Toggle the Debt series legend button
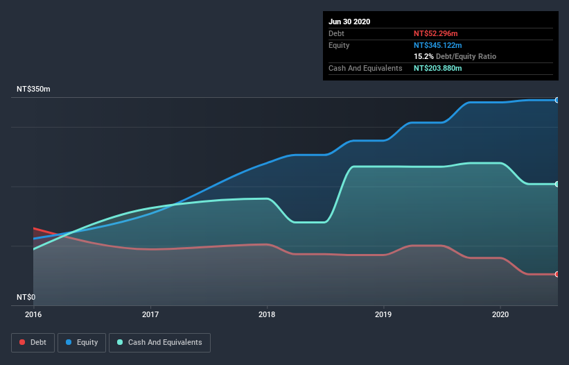The image size is (569, 365). point(33,343)
